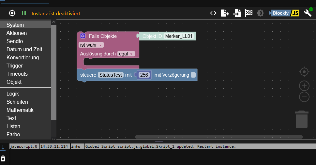Image resolution: width=316 pixels, height=165 pixels.
Task: Clear the log with the delete icon
Action: (x=3, y=158)
